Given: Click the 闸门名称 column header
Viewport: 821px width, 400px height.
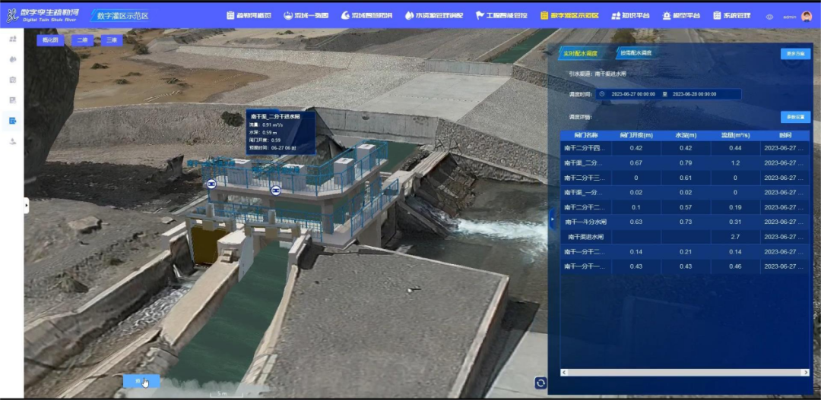Looking at the screenshot, I should click(585, 135).
